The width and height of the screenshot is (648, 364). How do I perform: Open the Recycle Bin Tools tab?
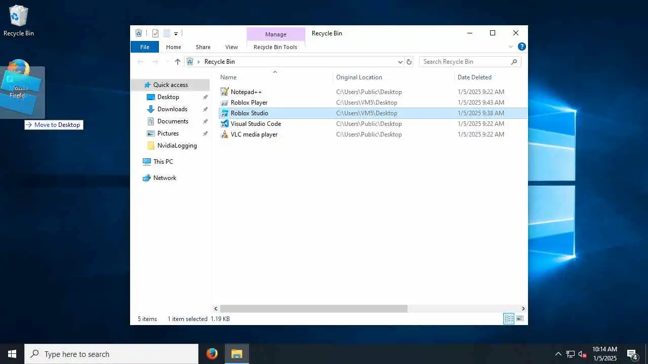point(275,47)
